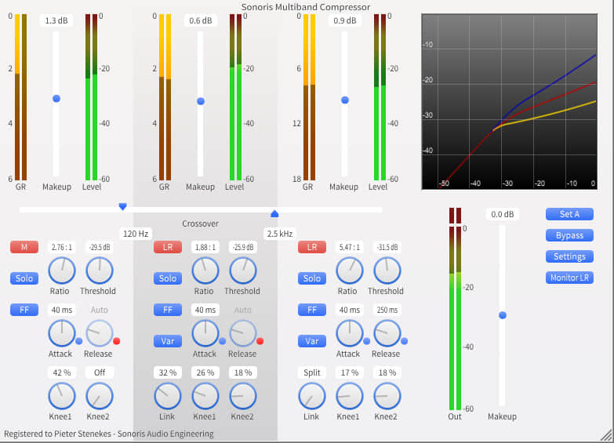Screen dimensions: 614x443
Task: Change the mid band LR channel mode
Action: (x=167, y=247)
